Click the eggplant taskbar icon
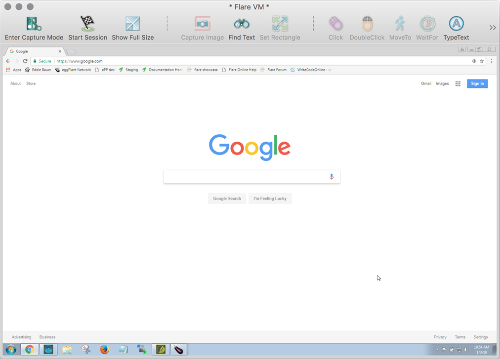 (179, 350)
